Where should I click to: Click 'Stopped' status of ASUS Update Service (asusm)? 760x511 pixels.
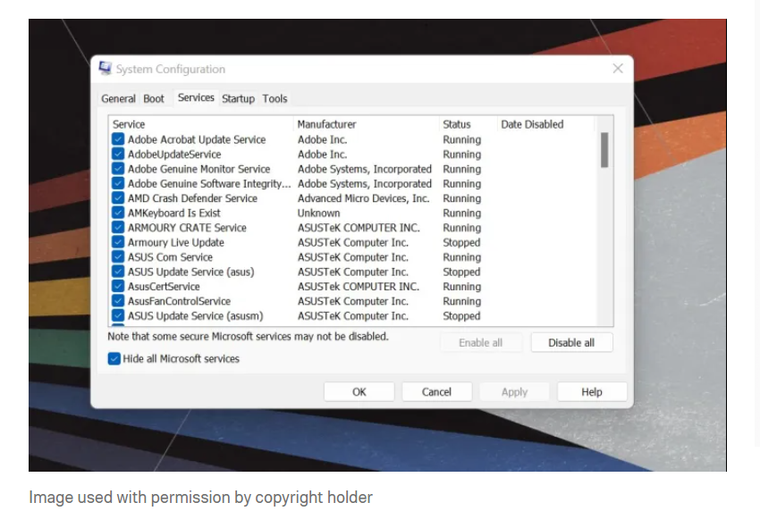tap(461, 316)
